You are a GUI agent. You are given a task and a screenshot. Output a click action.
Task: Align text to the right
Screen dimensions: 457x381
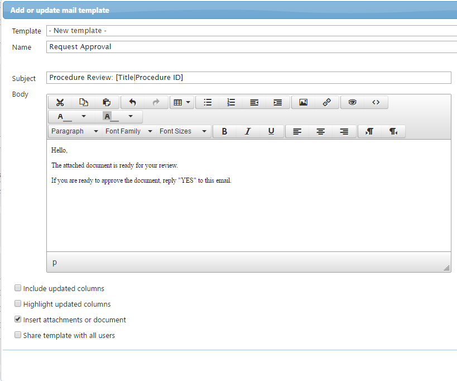344,131
